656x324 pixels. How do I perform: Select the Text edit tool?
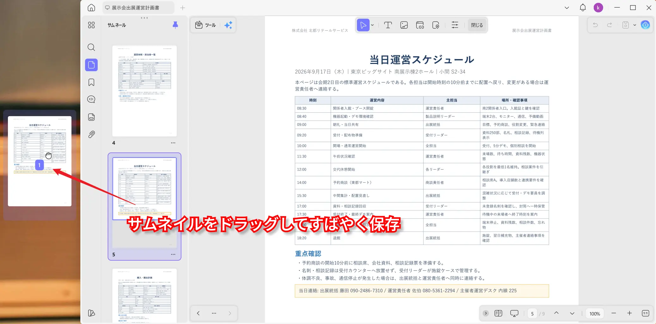388,25
